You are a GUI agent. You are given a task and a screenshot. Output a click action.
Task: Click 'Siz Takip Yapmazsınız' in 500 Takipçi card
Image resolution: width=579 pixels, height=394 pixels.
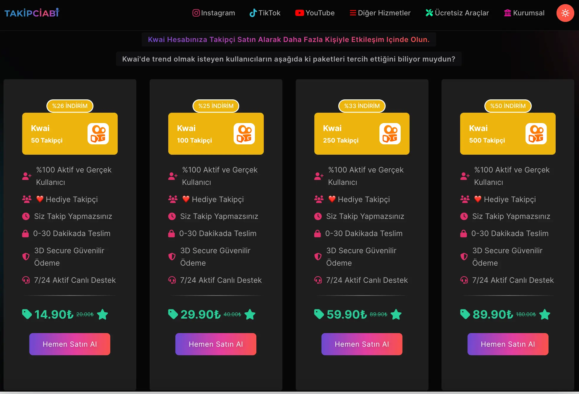pos(511,216)
